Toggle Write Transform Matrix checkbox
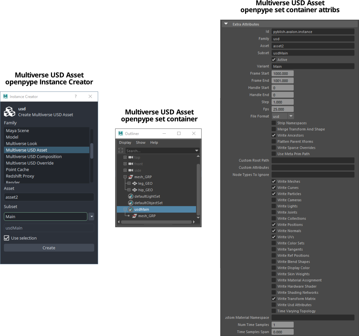Screen dimensions: 359x336 tap(274, 299)
